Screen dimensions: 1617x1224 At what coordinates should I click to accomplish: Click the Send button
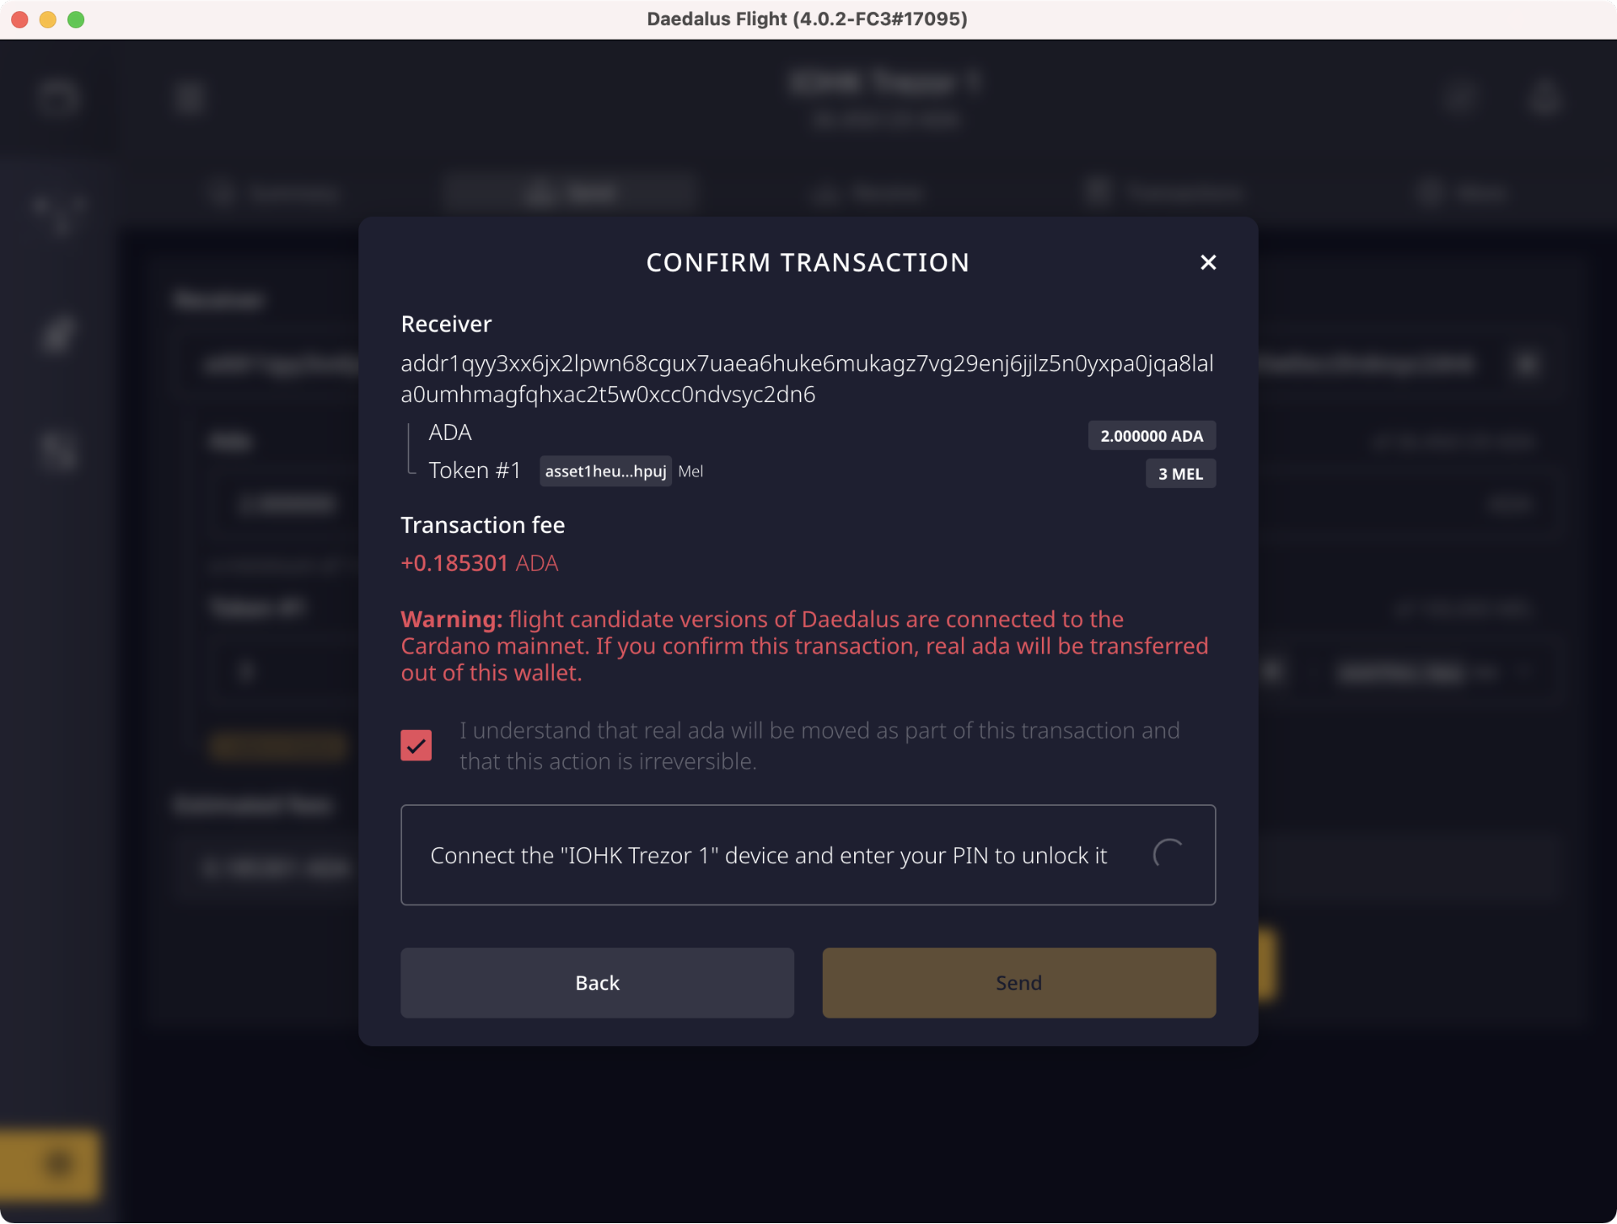pyautogui.click(x=1018, y=982)
